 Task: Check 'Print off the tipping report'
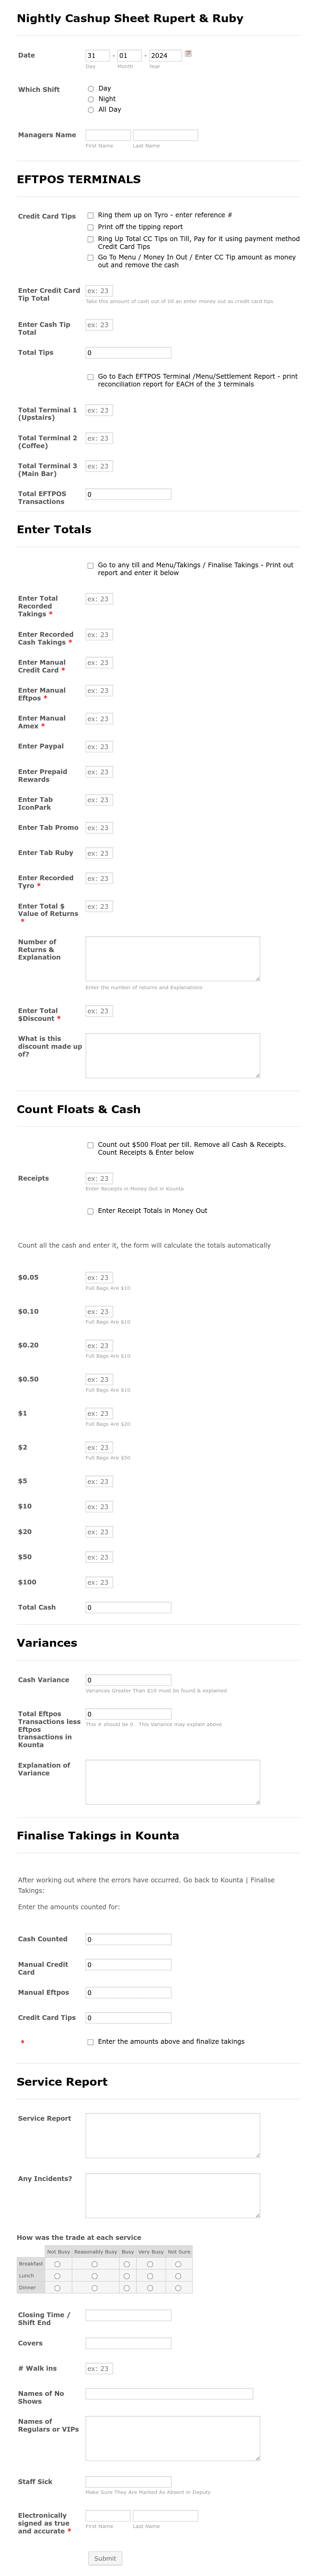point(90,227)
